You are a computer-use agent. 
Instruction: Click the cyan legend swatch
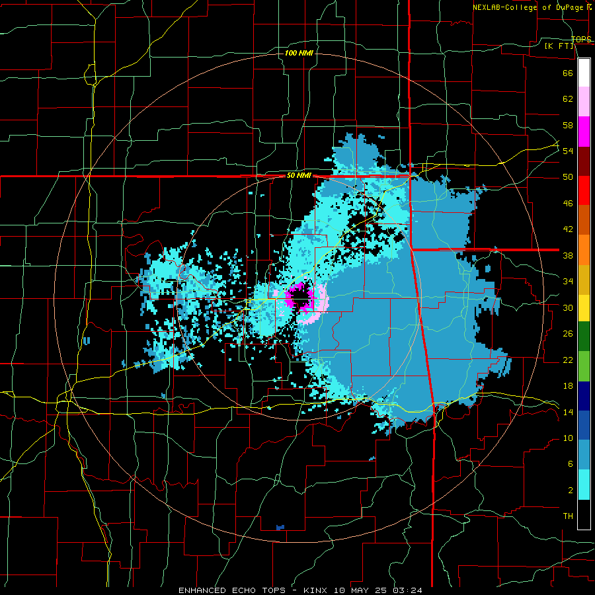pos(584,485)
